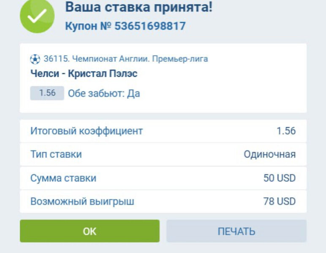Click the Тип ставки label
The width and height of the screenshot is (326, 253).
click(56, 154)
